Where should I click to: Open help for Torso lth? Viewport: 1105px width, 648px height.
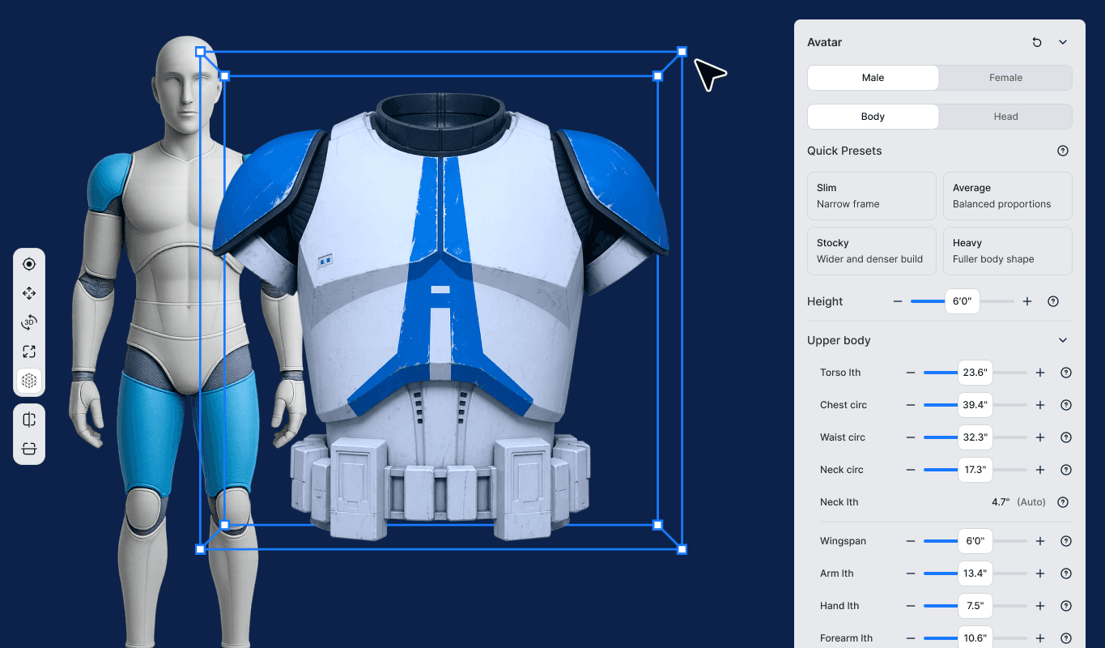click(1066, 373)
